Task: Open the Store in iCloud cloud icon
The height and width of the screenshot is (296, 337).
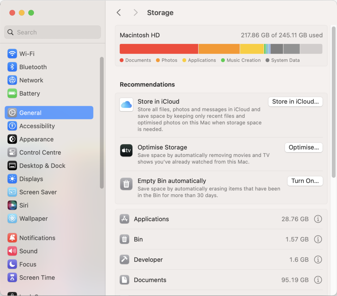Action: [126, 105]
